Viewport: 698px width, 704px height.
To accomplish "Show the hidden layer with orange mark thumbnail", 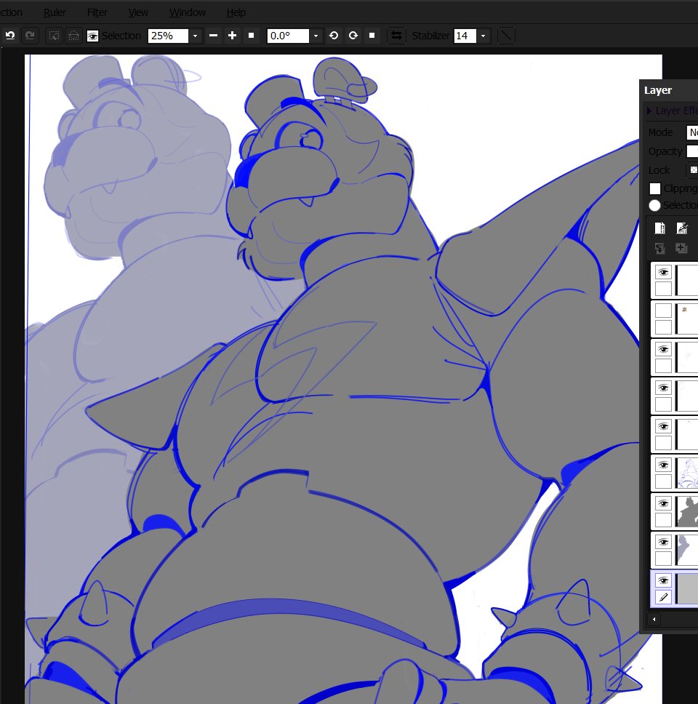I will coord(663,311).
